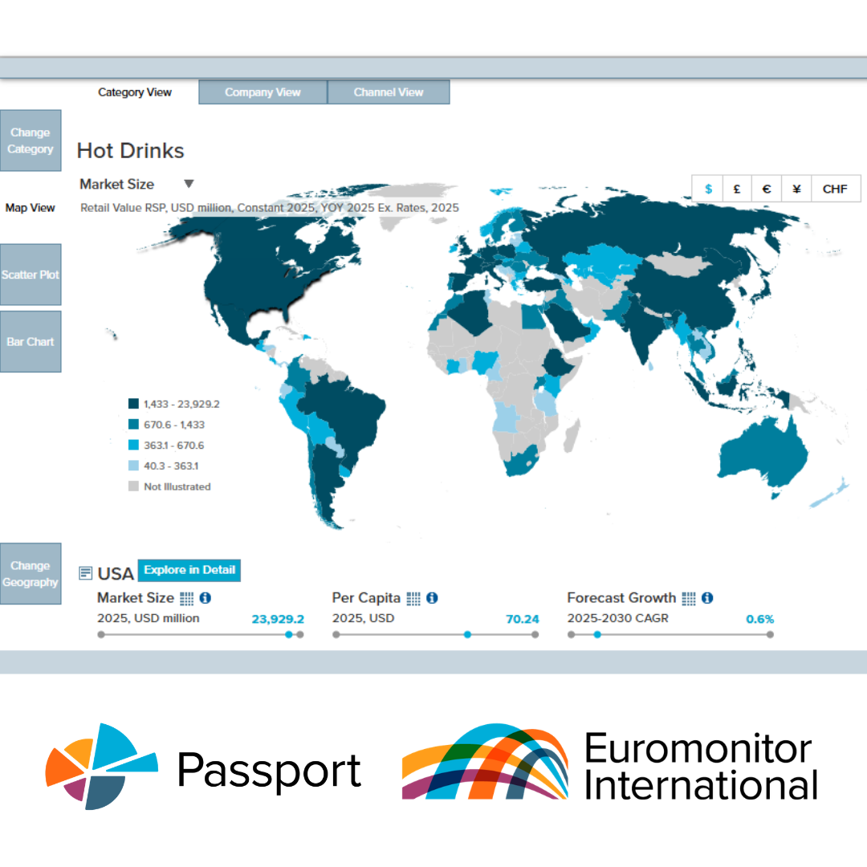
Task: Switch currency to euro
Action: click(767, 189)
